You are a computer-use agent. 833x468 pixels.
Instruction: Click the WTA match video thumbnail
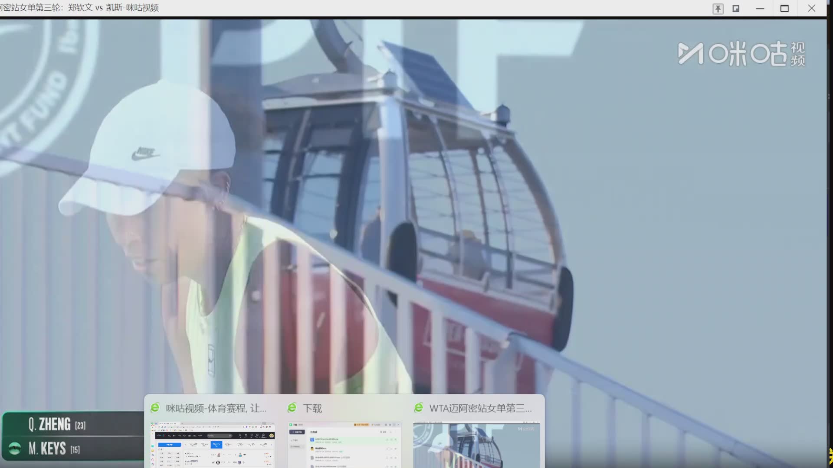click(x=476, y=444)
